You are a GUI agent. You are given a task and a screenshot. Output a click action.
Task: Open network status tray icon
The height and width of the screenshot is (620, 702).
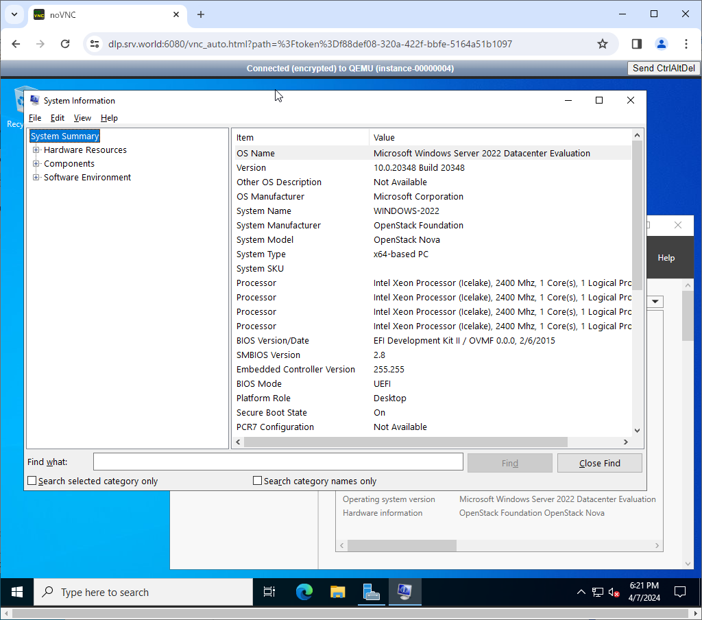[x=598, y=593]
